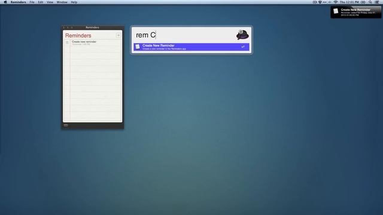Open the Reminders application menu

coord(19,2)
